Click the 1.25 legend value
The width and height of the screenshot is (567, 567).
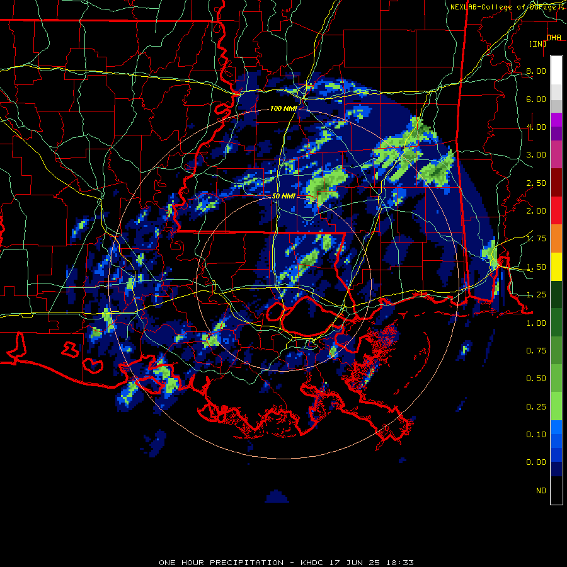pyautogui.click(x=535, y=295)
